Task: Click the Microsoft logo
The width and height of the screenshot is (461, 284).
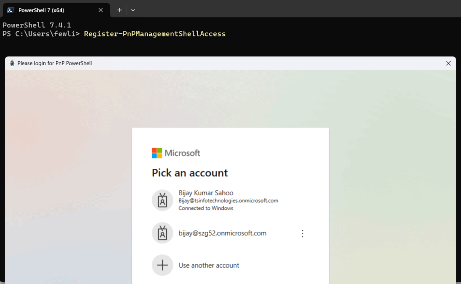Action: coord(176,153)
